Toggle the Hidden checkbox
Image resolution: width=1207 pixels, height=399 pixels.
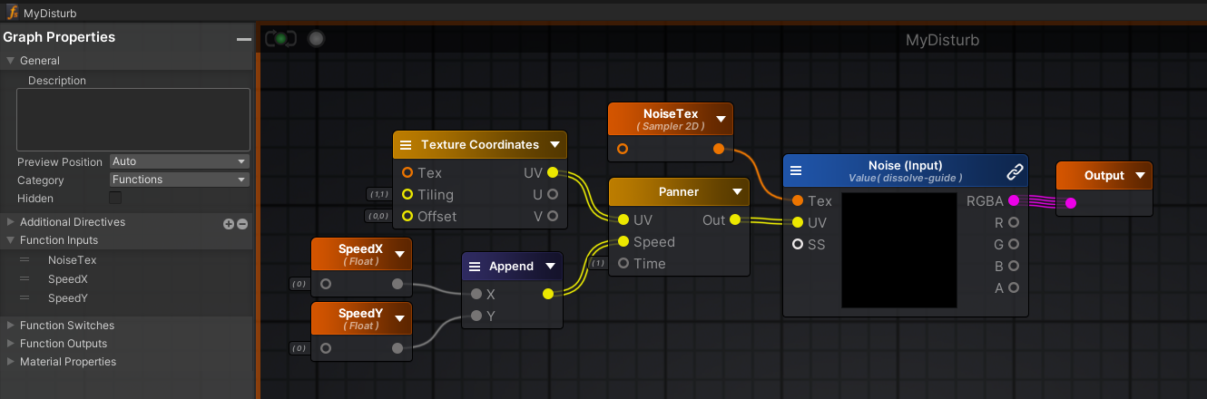[x=115, y=198]
